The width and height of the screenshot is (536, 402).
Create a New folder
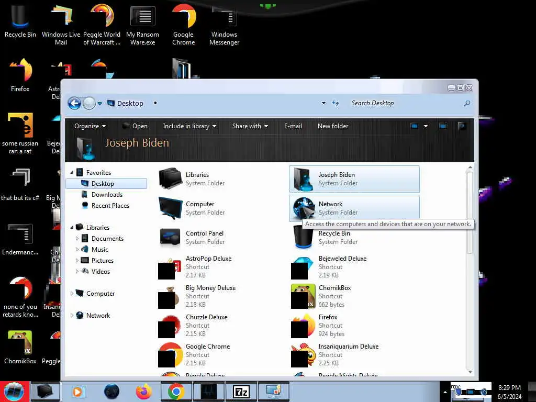click(x=333, y=126)
